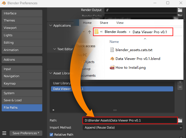
Task: Show hidden parent folders via double chevron
Action: tap(101, 32)
